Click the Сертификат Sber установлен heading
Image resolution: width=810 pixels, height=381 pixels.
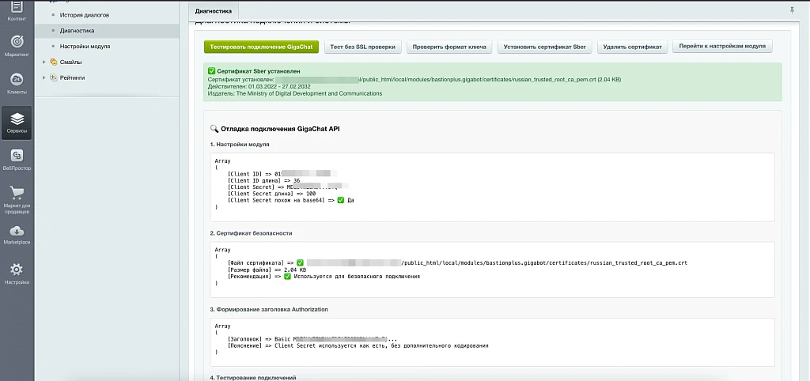pos(254,71)
